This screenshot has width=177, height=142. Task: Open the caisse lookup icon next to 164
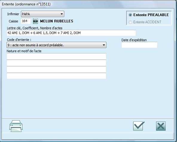point(36,21)
